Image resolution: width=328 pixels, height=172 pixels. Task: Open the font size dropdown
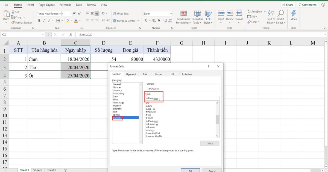pos(70,13)
